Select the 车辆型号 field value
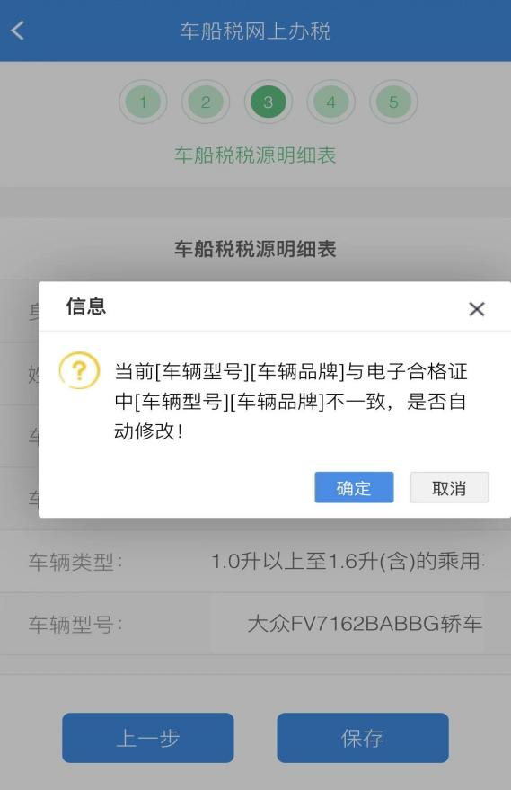The width and height of the screenshot is (511, 790). coord(365,624)
